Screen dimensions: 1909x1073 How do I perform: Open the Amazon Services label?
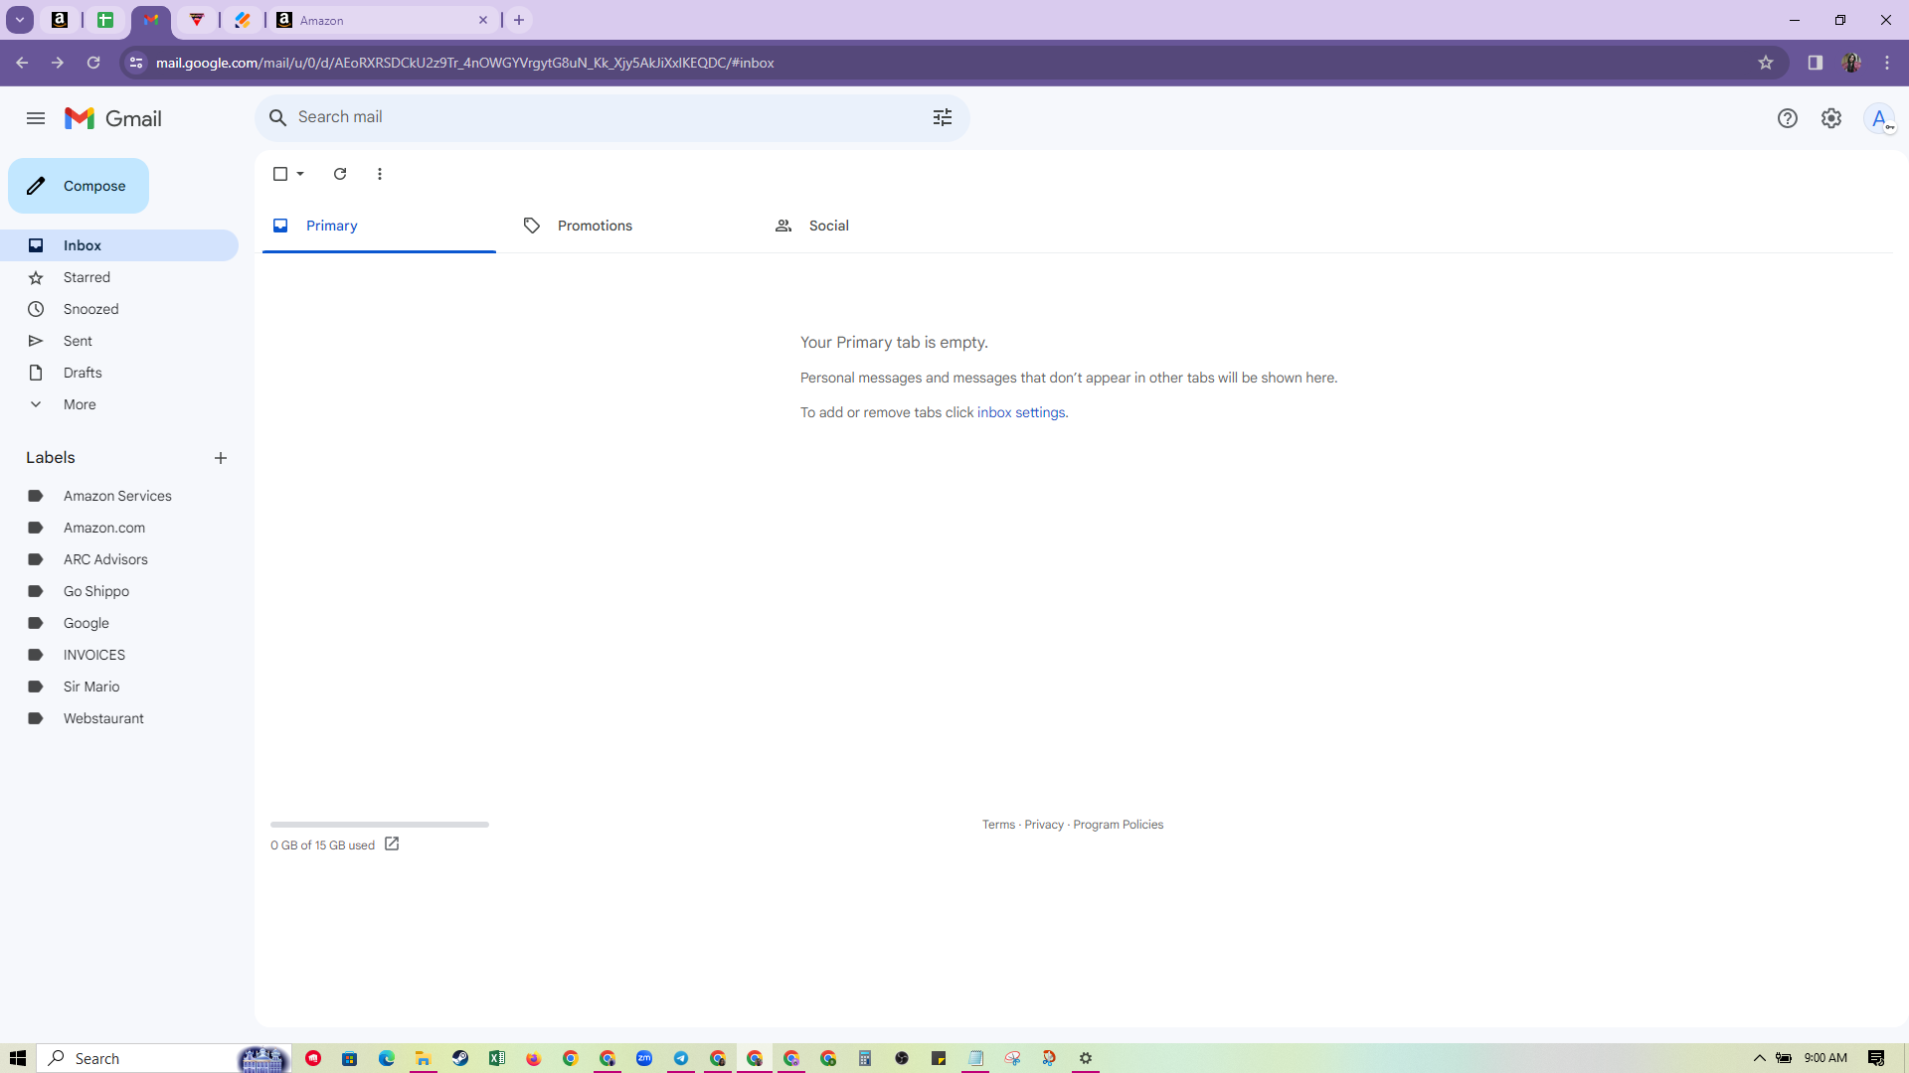coord(119,496)
